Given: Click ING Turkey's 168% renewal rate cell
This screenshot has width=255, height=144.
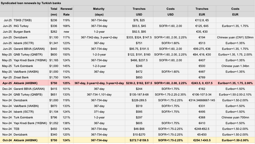Looking at the screenshot, I should point(66,26).
